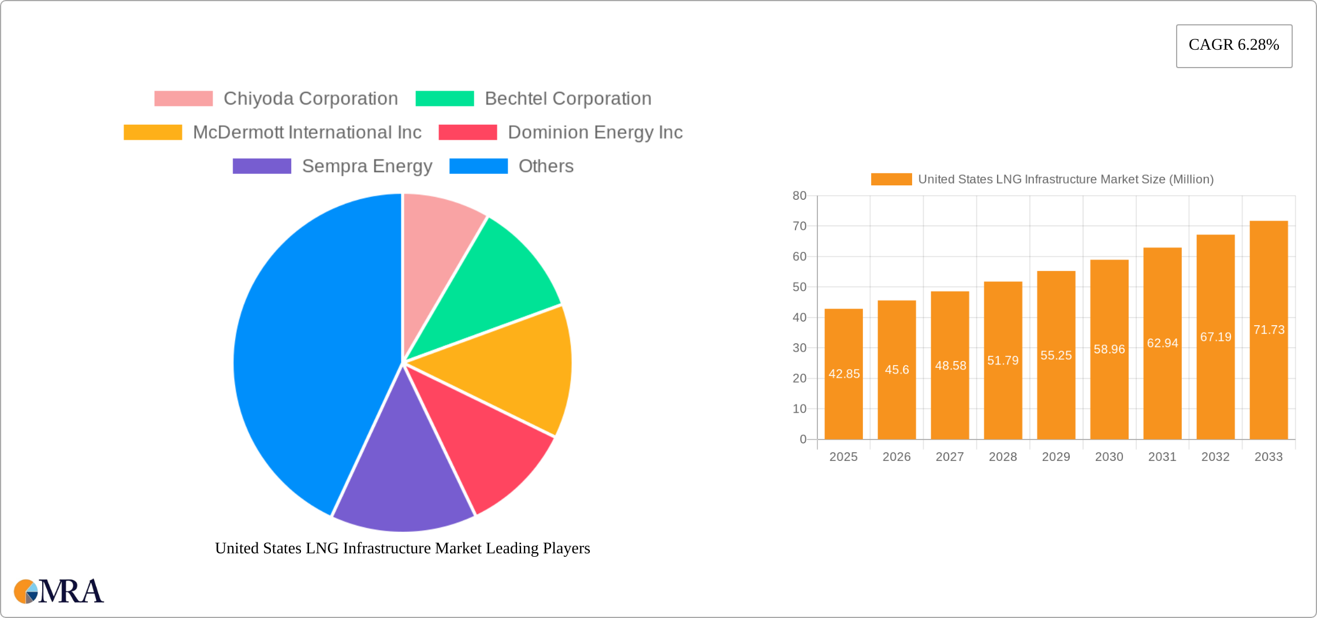Toggle the Sempra Energy legend label

pyautogui.click(x=367, y=166)
